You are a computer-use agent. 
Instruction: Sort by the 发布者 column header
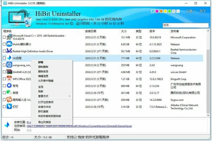175,31
